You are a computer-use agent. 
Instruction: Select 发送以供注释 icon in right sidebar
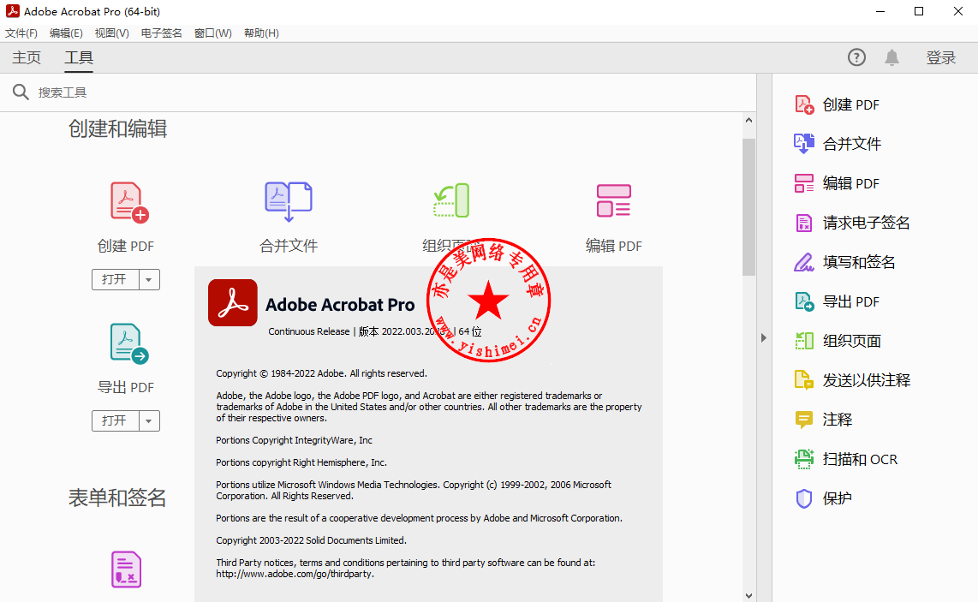coord(804,380)
